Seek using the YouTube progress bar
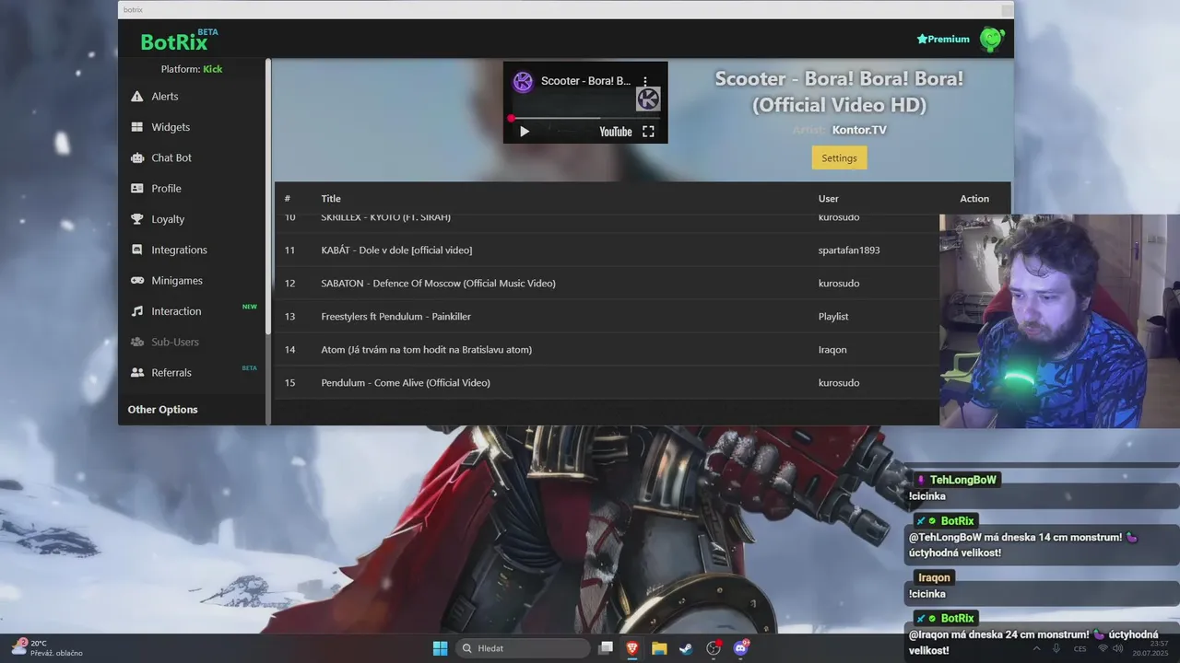Image resolution: width=1180 pixels, height=663 pixels. click(x=585, y=118)
